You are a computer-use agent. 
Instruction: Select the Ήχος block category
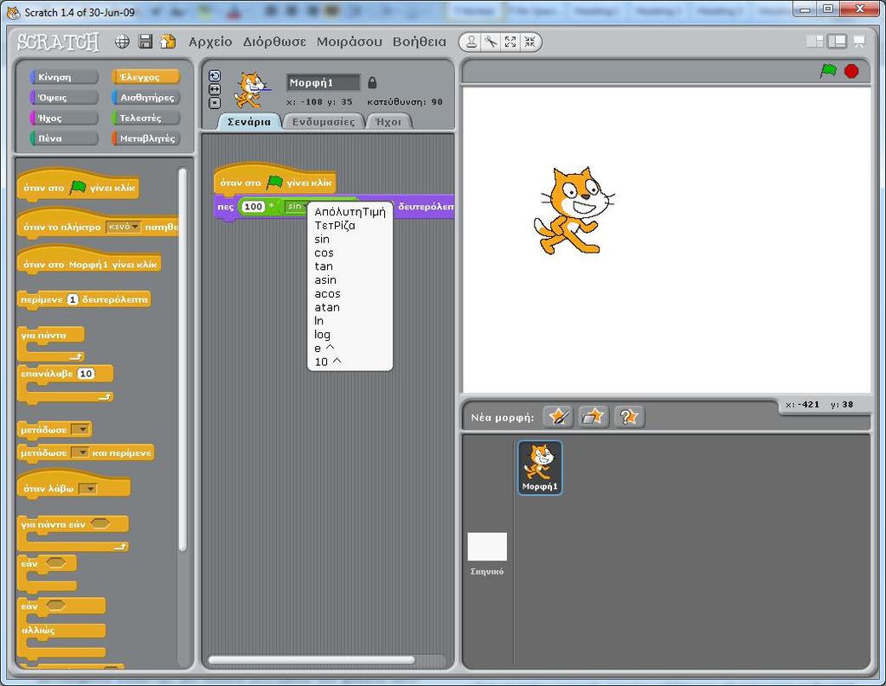coord(64,118)
